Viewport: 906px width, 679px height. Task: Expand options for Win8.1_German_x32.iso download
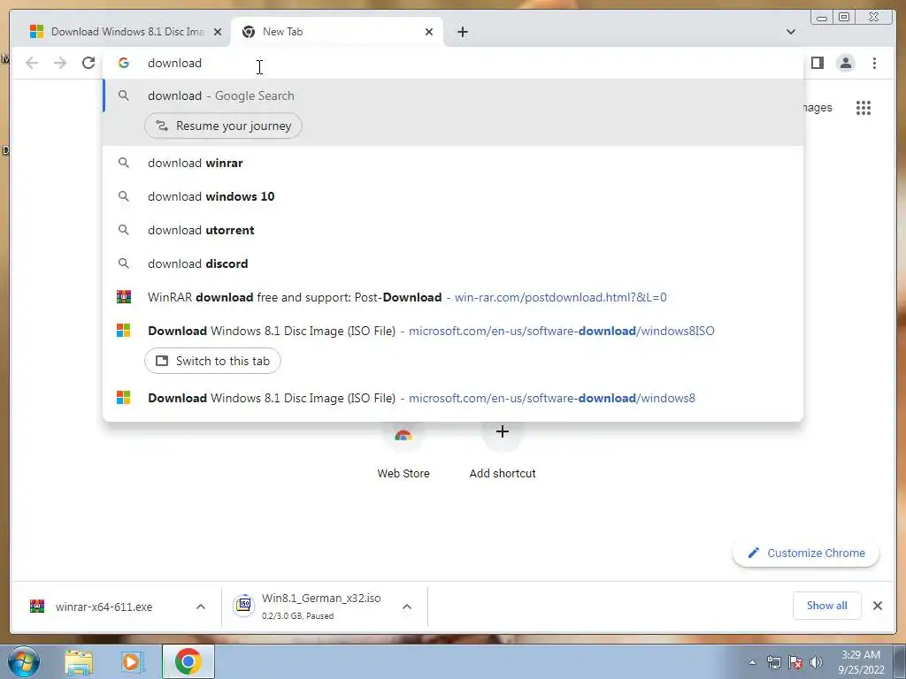point(407,607)
